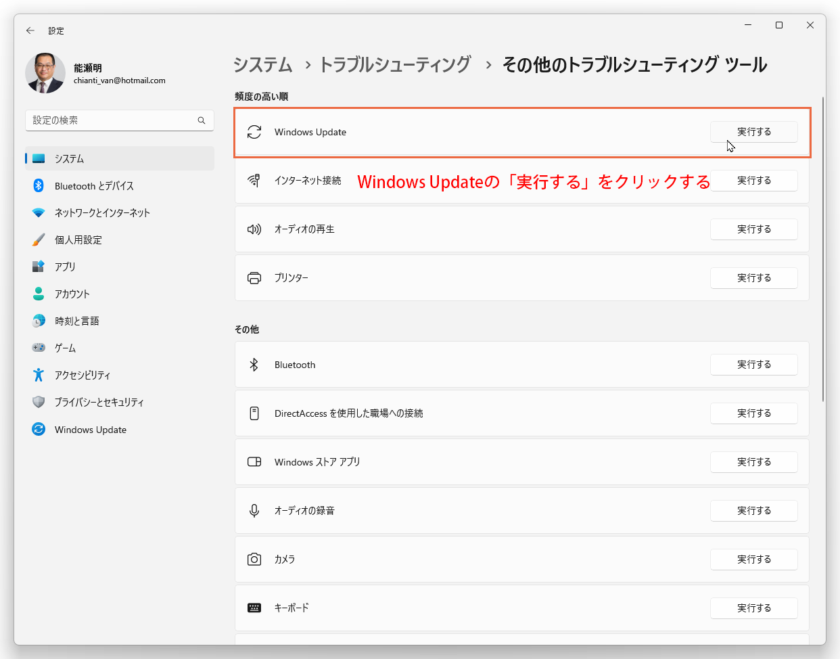This screenshot has width=840, height=659.
Task: Click the カメラ camera icon
Action: click(x=254, y=560)
